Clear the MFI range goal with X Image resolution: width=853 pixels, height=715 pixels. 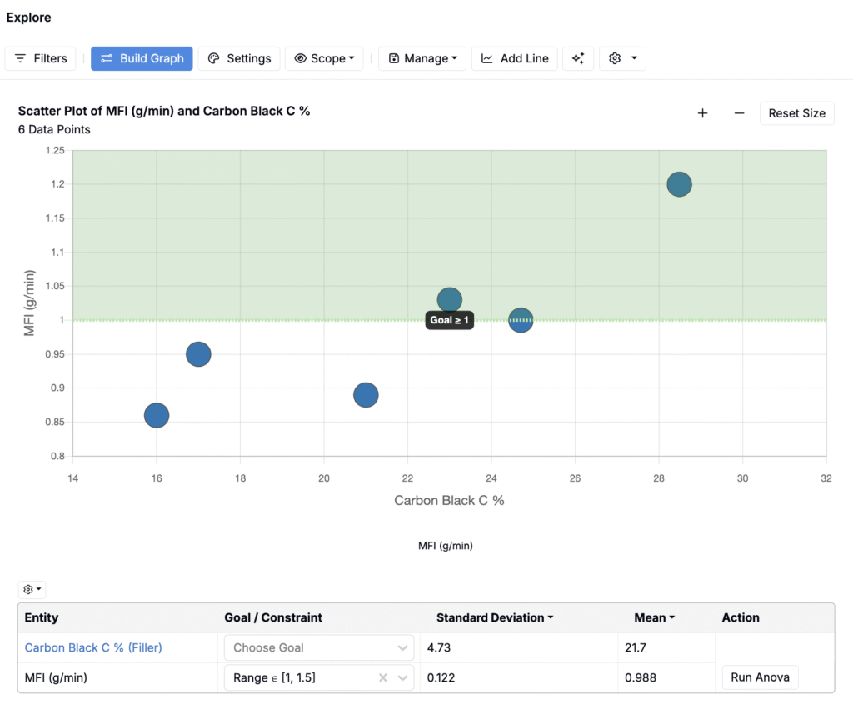coord(383,677)
